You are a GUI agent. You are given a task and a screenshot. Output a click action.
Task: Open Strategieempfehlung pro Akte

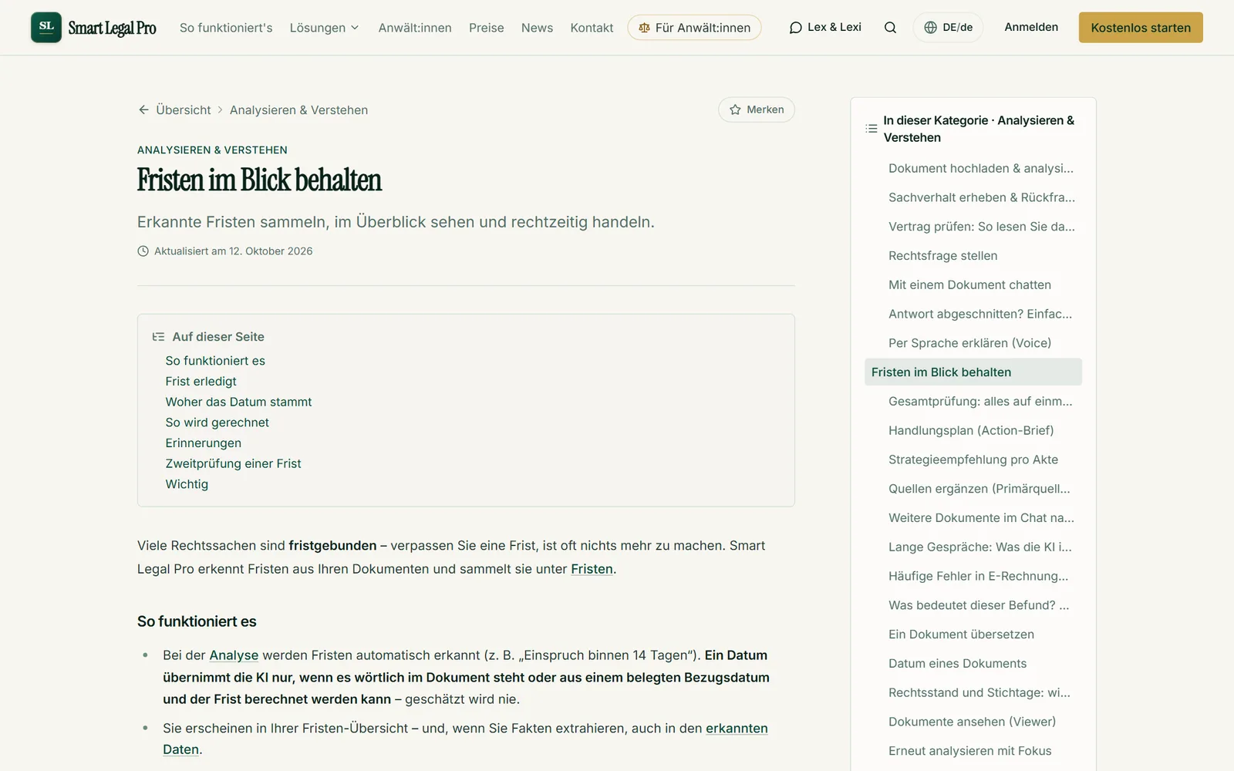coord(973,460)
